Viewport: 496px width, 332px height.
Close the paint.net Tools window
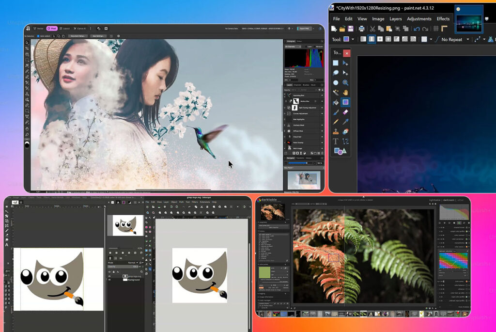347,53
